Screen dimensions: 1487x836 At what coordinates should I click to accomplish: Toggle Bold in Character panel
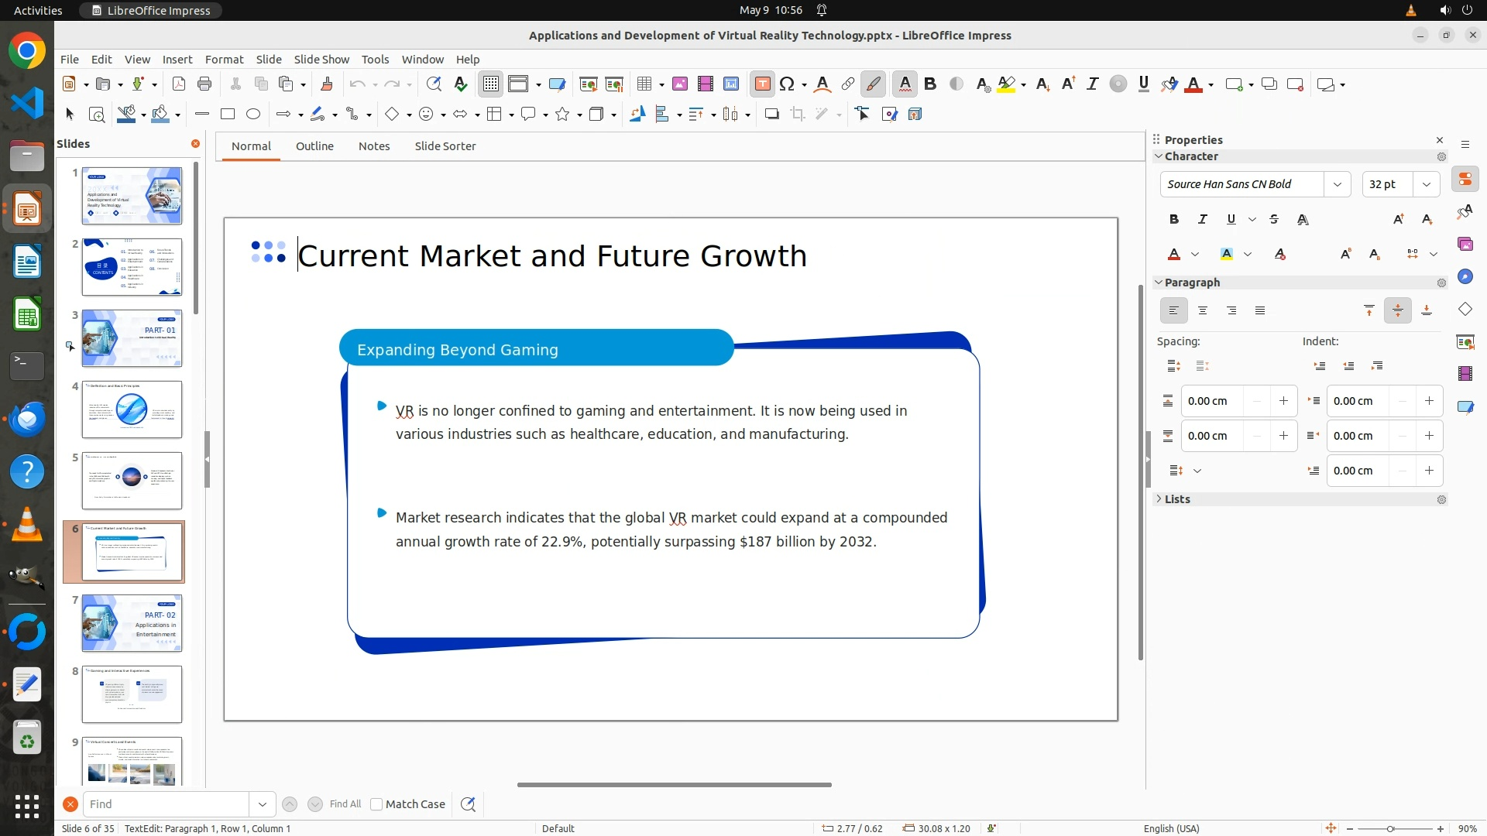tap(1174, 220)
